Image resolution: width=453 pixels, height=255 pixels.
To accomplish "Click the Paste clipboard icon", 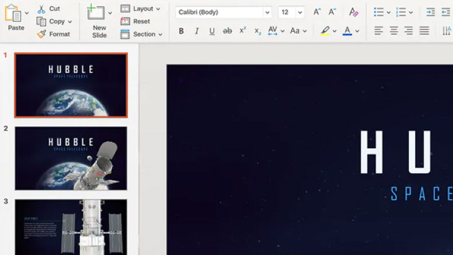I will click(14, 13).
